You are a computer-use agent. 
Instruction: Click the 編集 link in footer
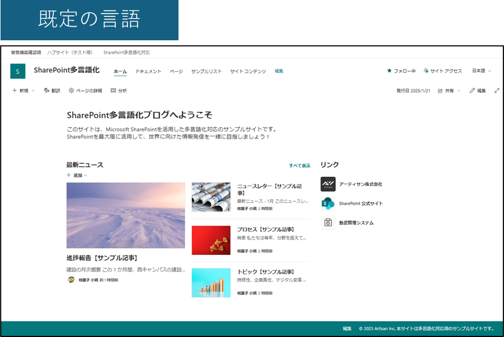point(347,329)
